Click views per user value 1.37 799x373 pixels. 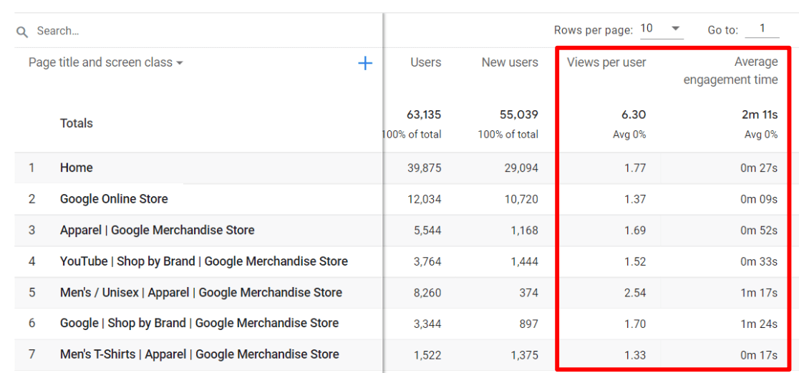[x=636, y=199]
